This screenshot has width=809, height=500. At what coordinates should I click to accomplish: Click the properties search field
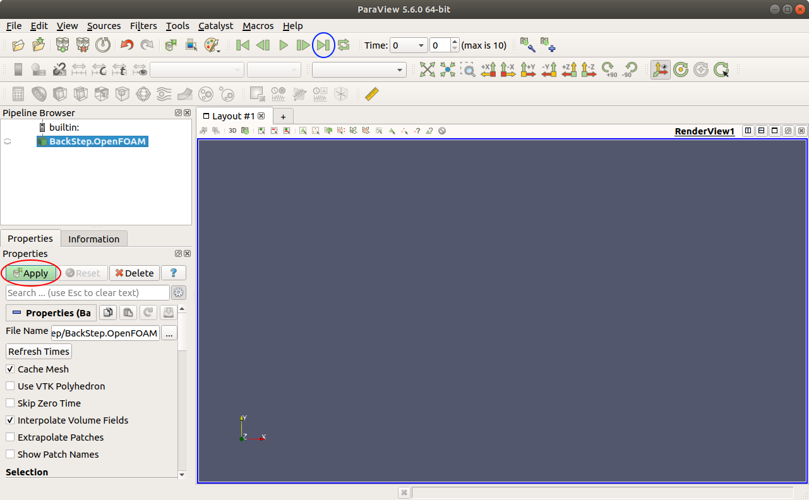tap(87, 292)
